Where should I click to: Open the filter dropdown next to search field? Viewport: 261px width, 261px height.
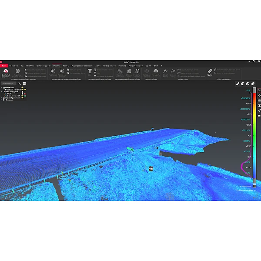point(20,84)
